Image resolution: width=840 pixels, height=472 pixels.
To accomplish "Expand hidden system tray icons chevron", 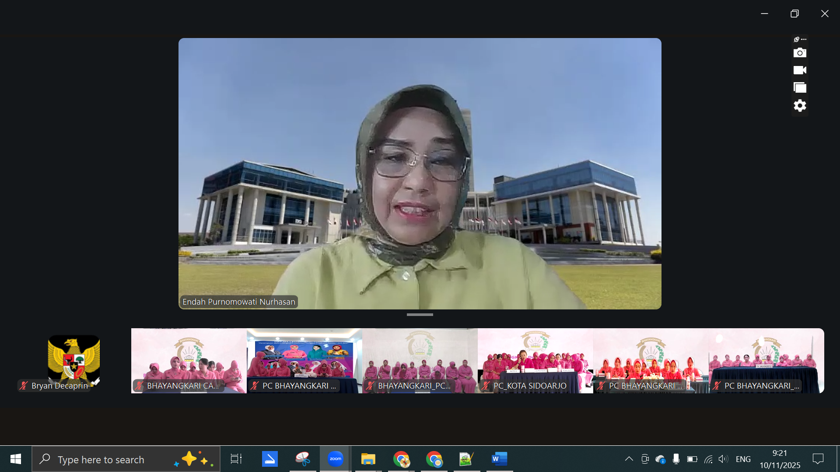I will (x=629, y=459).
